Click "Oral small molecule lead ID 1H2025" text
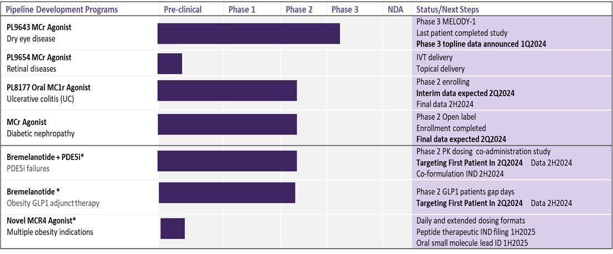This screenshot has width=613, height=254. pyautogui.click(x=472, y=243)
